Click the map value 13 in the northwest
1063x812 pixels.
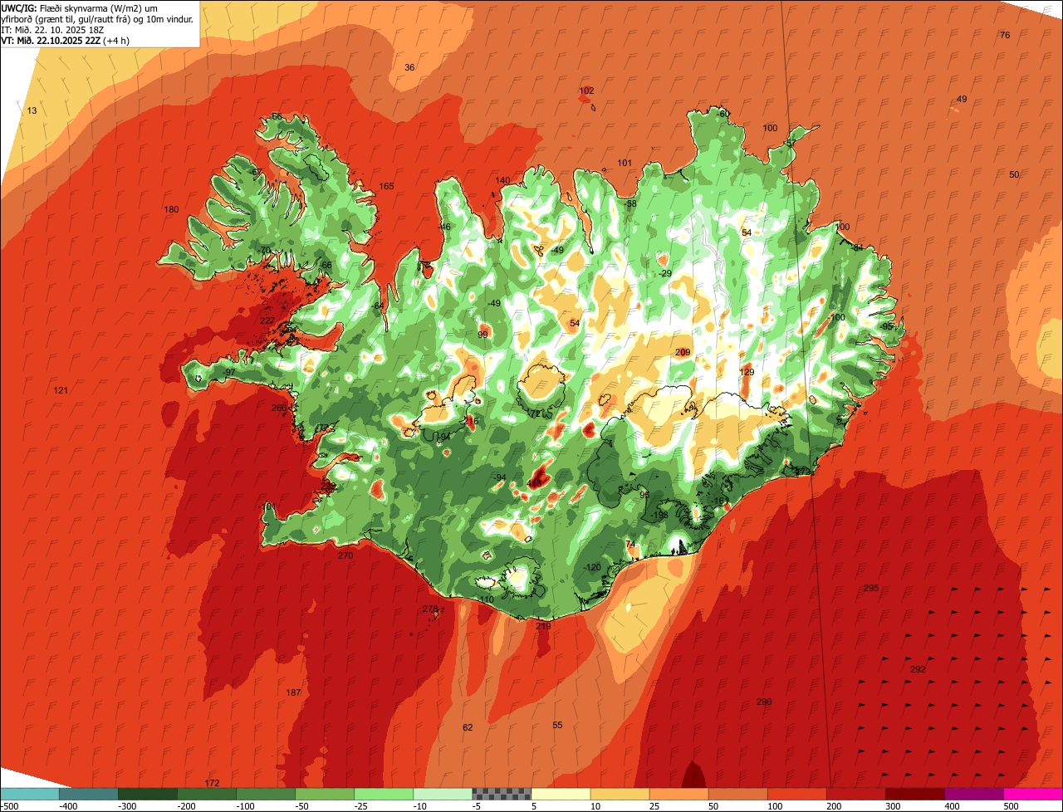32,110
